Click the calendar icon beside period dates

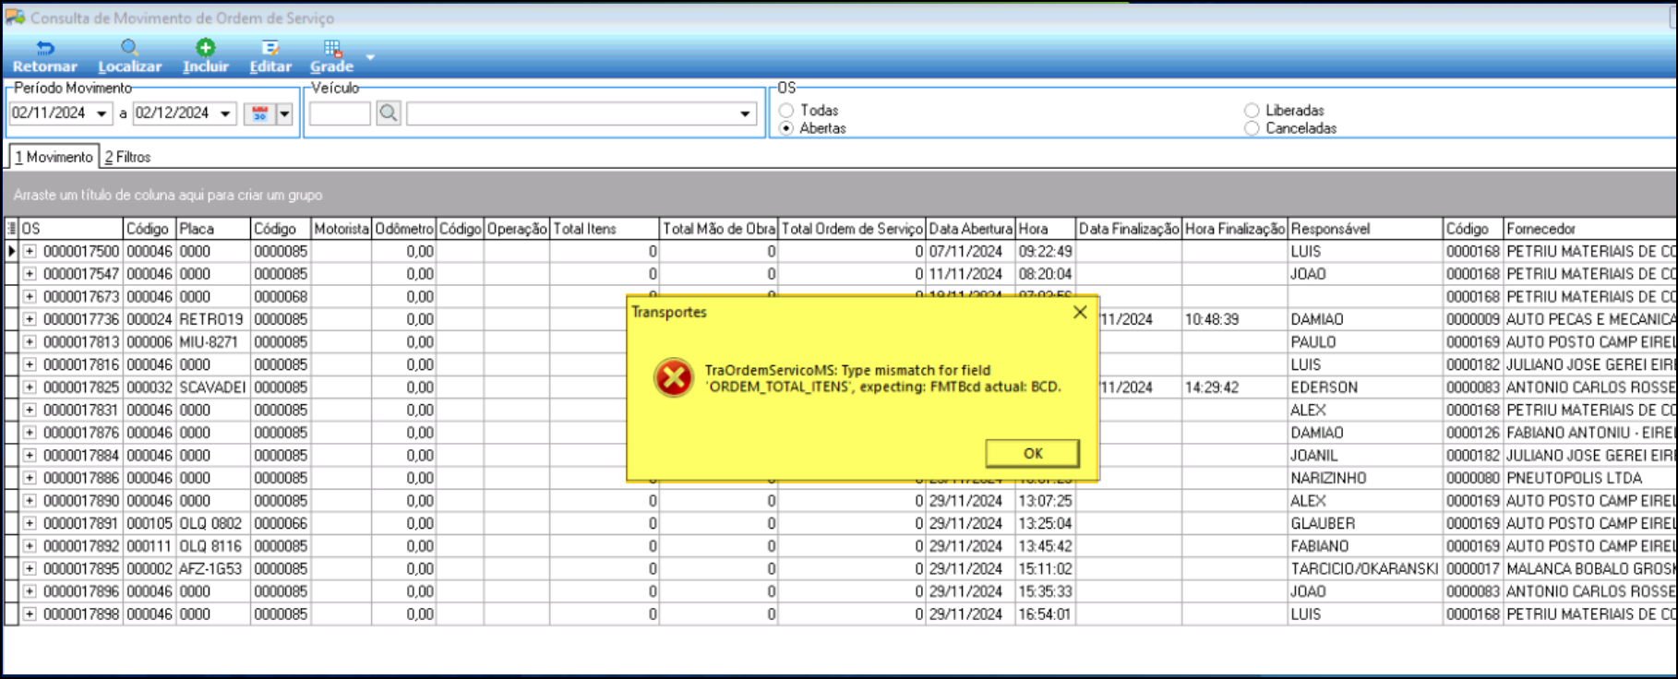259,113
